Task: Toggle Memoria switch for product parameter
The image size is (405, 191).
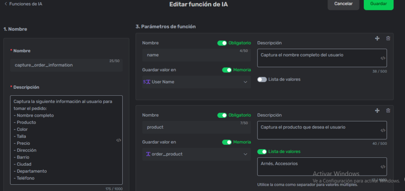Action: (227, 142)
